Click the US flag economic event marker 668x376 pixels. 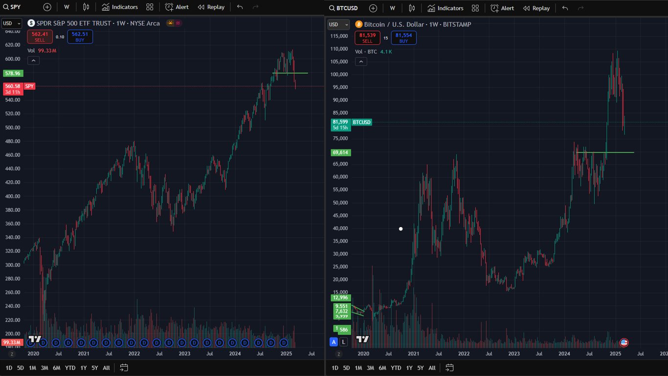pyautogui.click(x=624, y=342)
